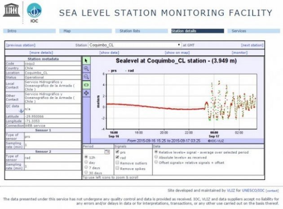This screenshot has height=209, width=283.
Task: Select the arrow pointer tool
Action: (x=86, y=60)
